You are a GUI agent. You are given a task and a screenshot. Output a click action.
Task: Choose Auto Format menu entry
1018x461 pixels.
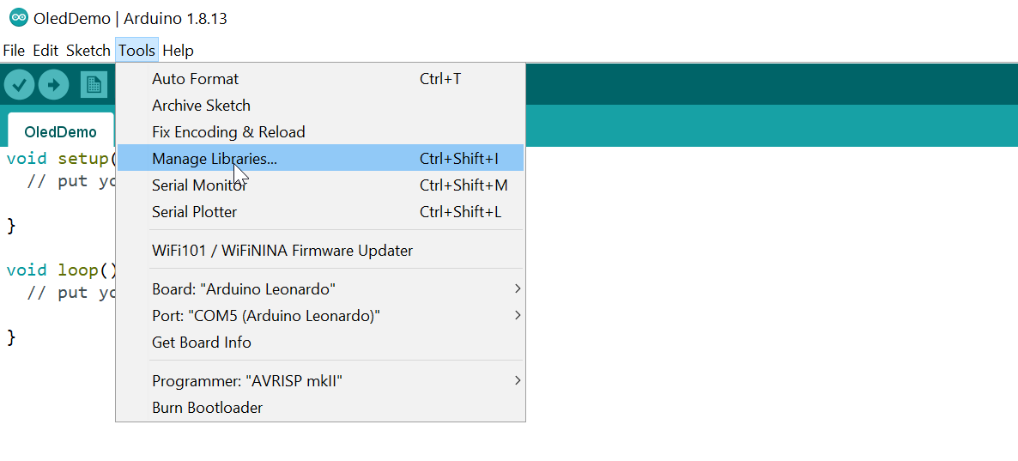(x=320, y=79)
